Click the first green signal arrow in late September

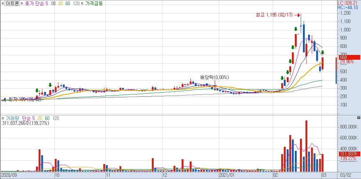point(37,91)
